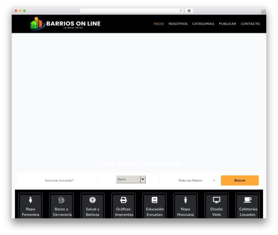Choose the Salud y Belleza icon
Viewport: 278px width, 235px height.
coord(92,200)
